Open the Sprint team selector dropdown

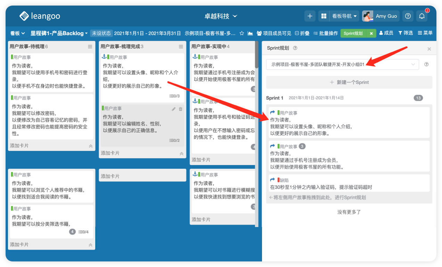[x=342, y=64]
